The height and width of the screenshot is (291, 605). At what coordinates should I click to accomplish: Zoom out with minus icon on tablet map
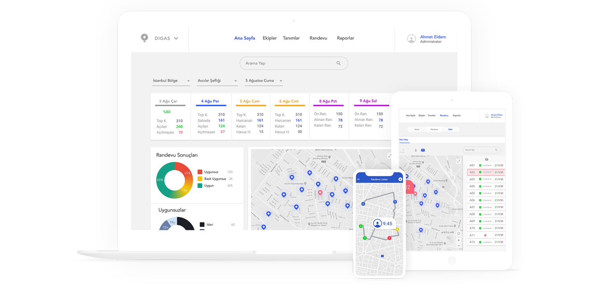[459, 246]
